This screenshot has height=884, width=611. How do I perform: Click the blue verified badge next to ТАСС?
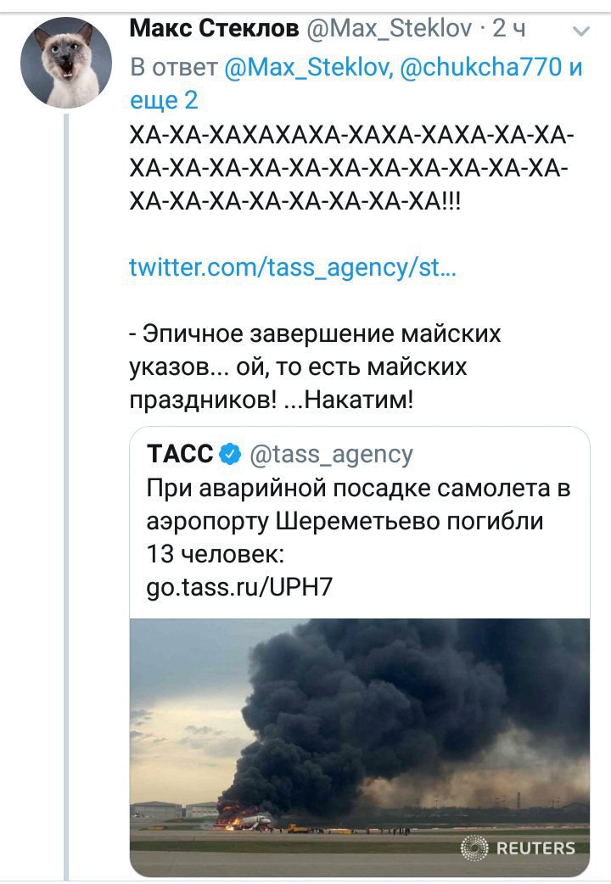(x=230, y=456)
